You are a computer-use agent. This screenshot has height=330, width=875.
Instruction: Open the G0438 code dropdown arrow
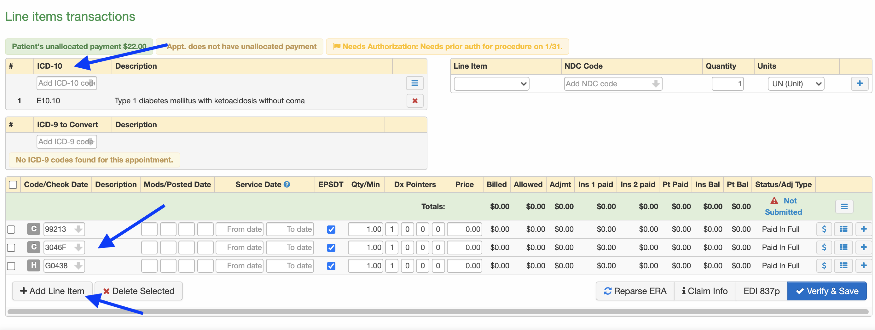pyautogui.click(x=78, y=266)
